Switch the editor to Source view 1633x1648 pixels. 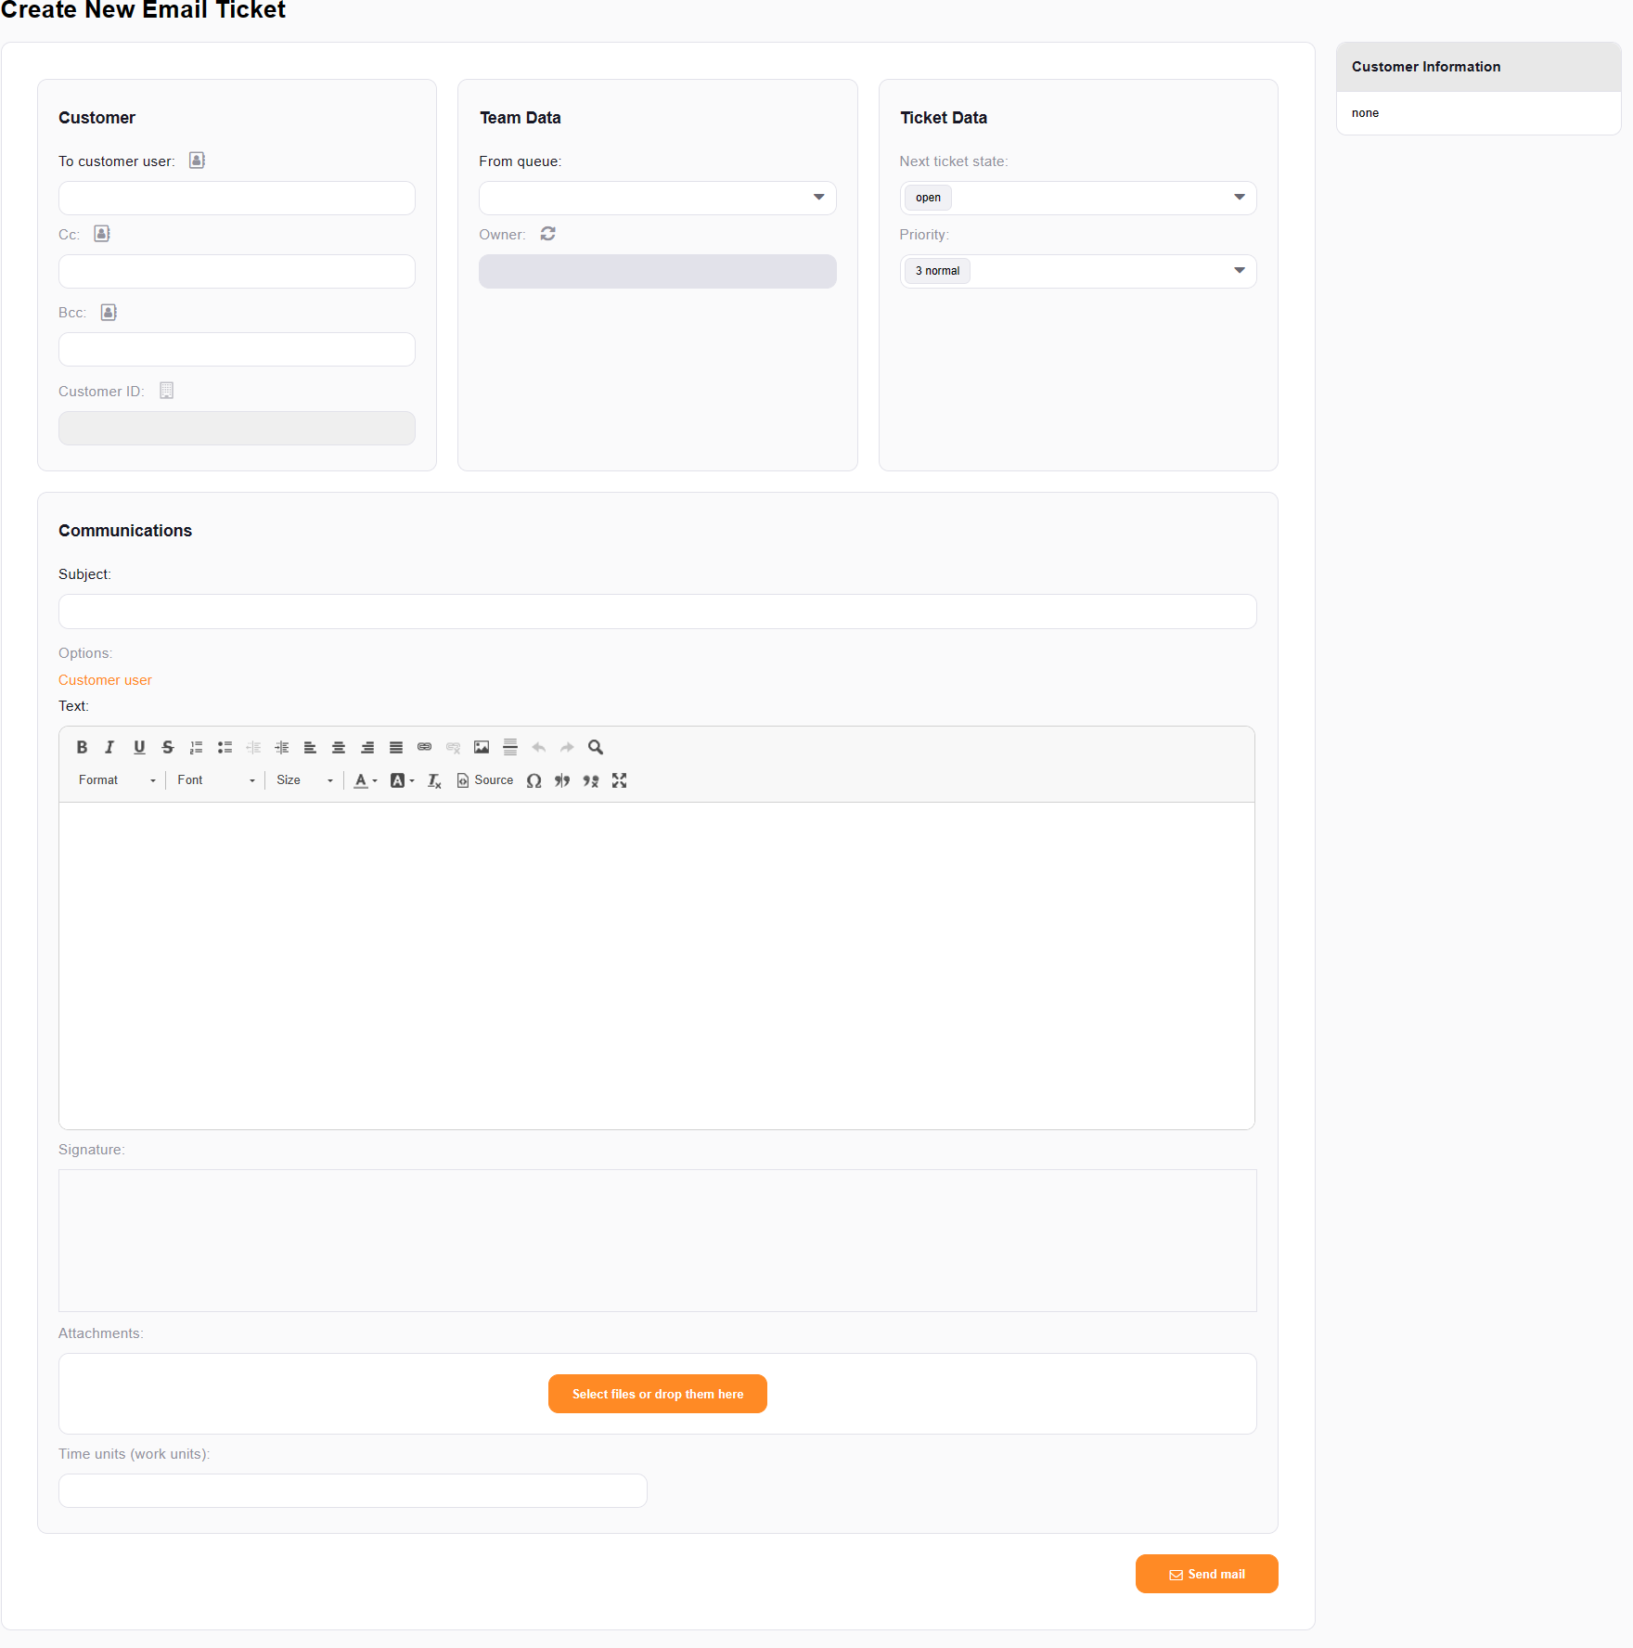pos(484,780)
